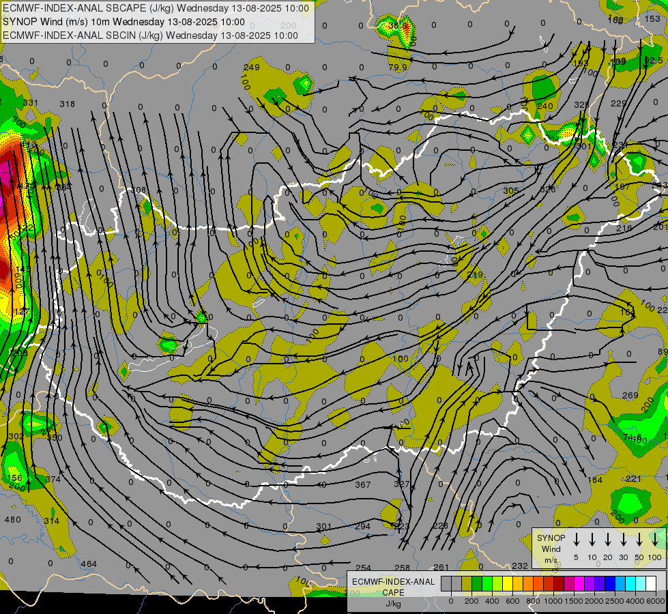The height and width of the screenshot is (614, 668).
Task: Click the 5 m/s wind arrow symbol
Action: [x=577, y=540]
